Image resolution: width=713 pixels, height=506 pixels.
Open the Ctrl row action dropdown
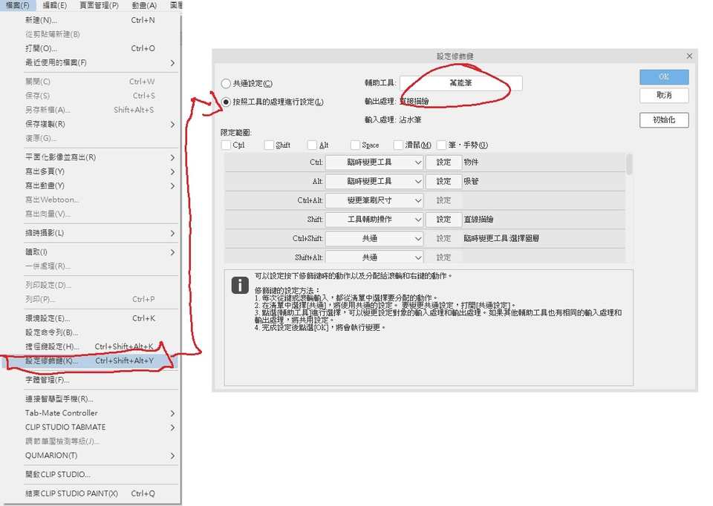tap(374, 162)
